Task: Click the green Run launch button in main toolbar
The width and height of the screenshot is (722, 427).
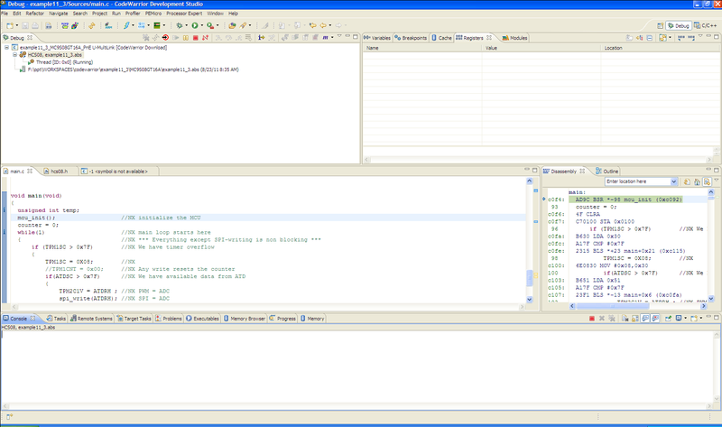Action: pos(195,26)
